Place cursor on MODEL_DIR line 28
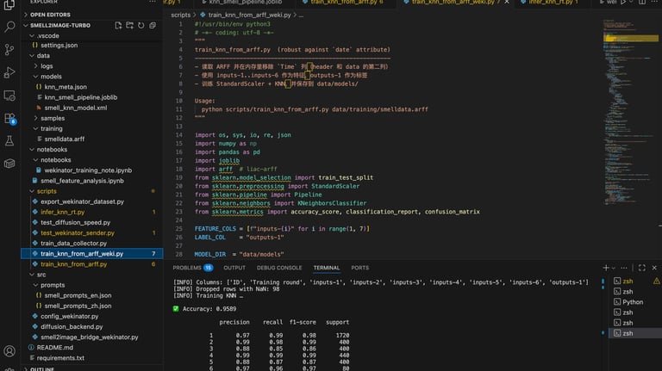662x371 pixels. point(239,254)
